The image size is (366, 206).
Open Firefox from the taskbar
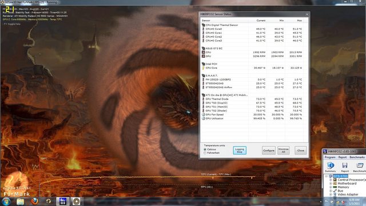34,201
